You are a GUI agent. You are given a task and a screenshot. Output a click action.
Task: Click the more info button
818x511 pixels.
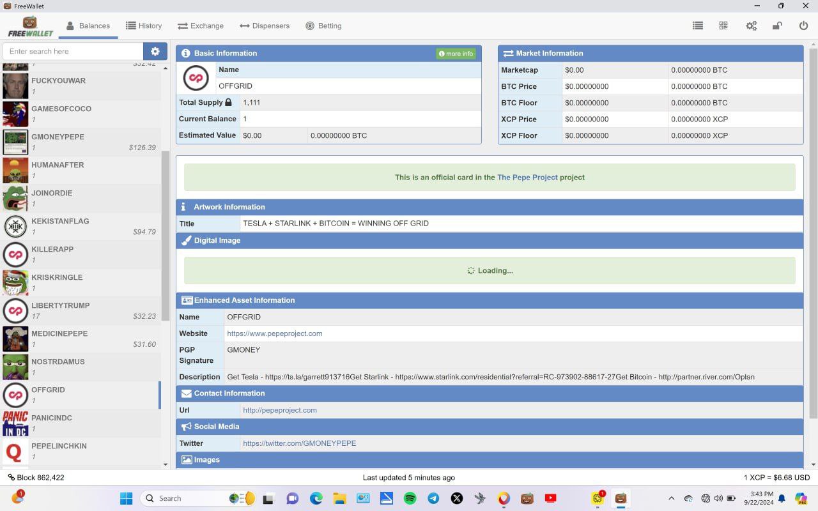[x=456, y=54]
